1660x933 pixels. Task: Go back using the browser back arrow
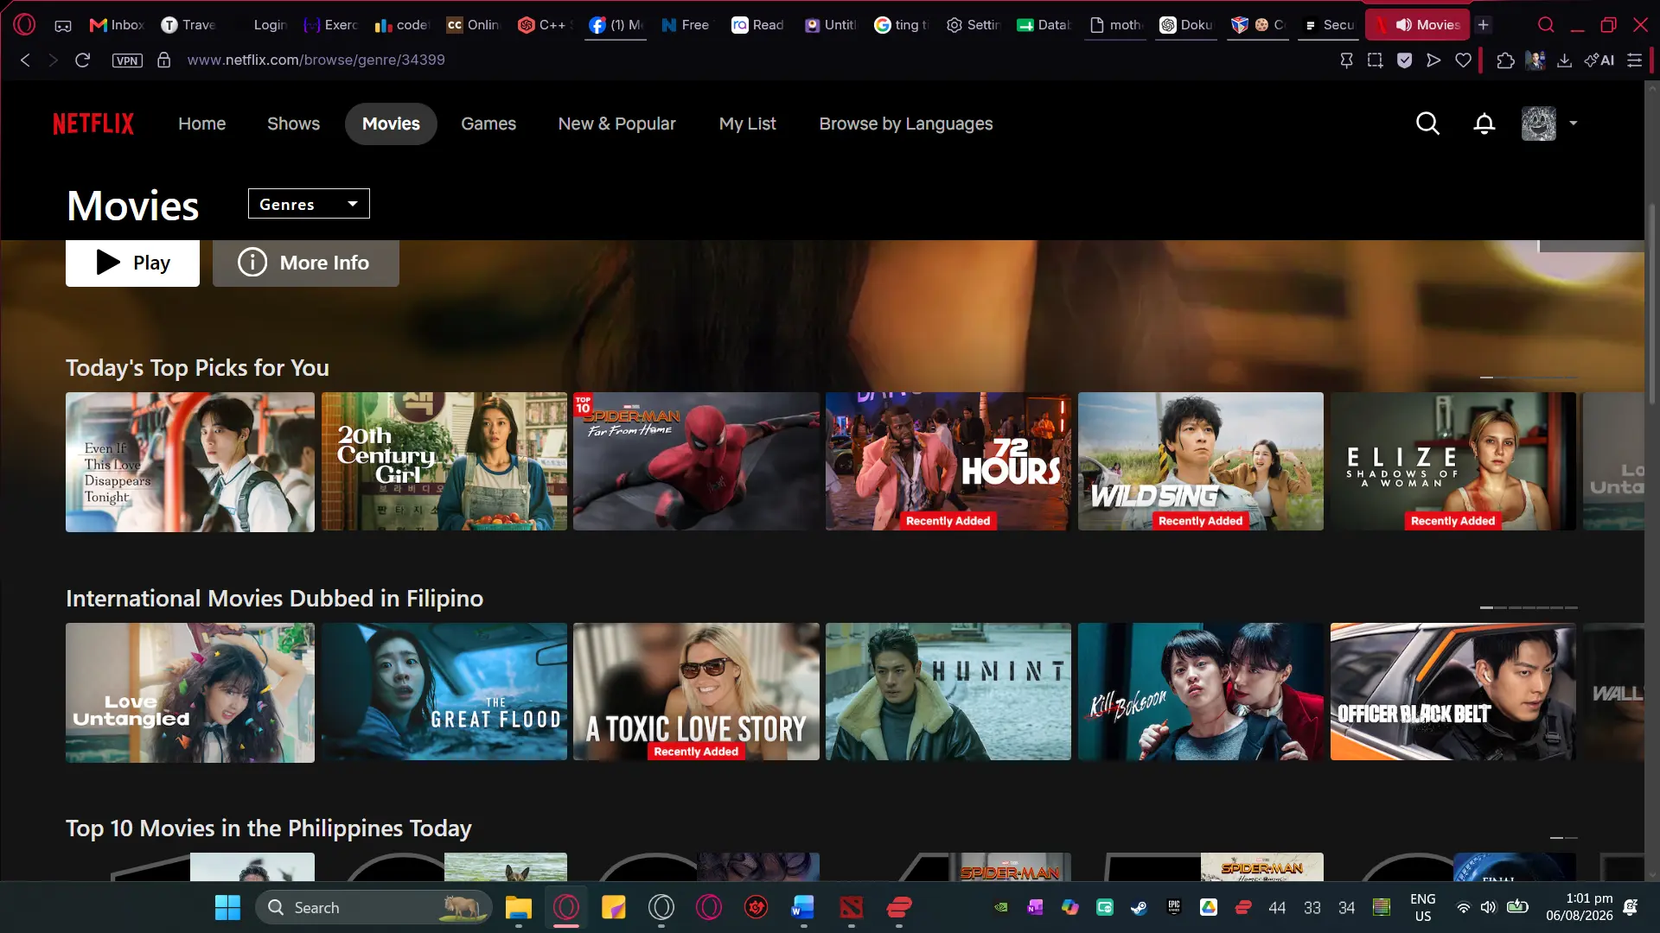(25, 60)
